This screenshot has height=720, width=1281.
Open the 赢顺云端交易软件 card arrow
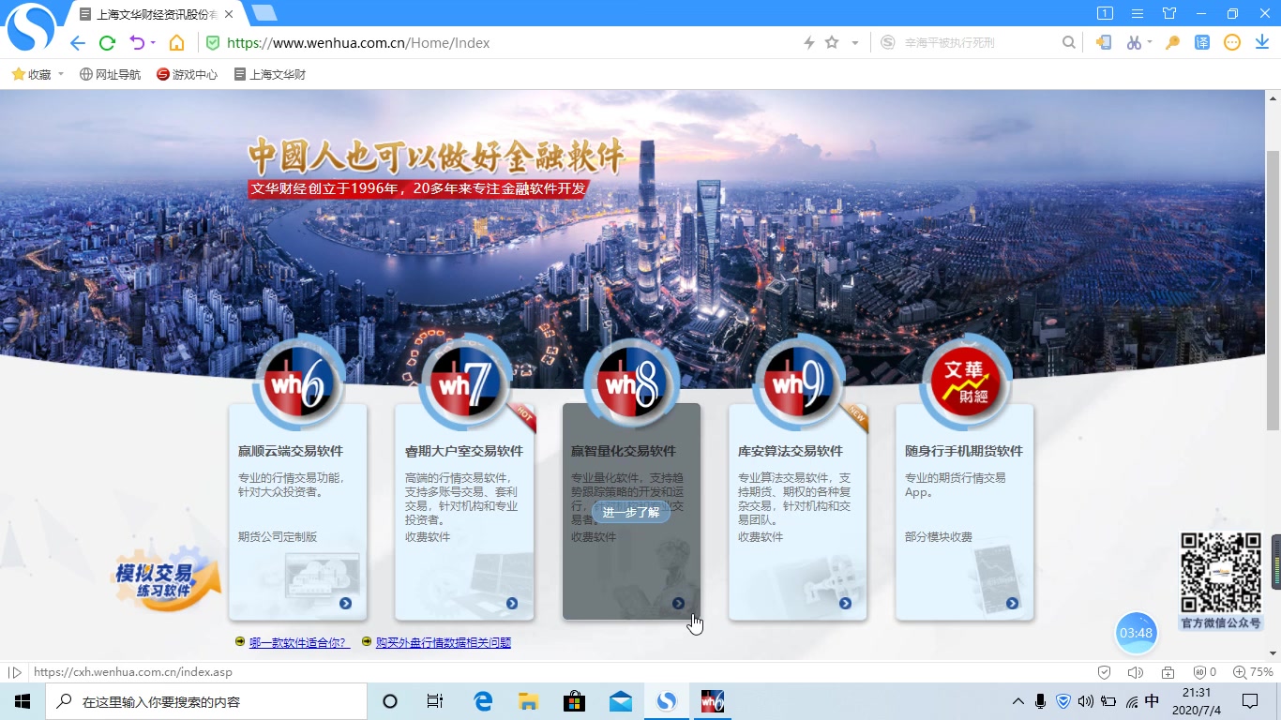click(345, 604)
